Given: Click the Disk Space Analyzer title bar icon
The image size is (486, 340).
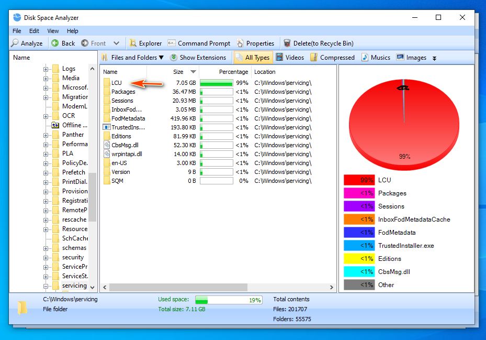Looking at the screenshot, I should tap(17, 18).
